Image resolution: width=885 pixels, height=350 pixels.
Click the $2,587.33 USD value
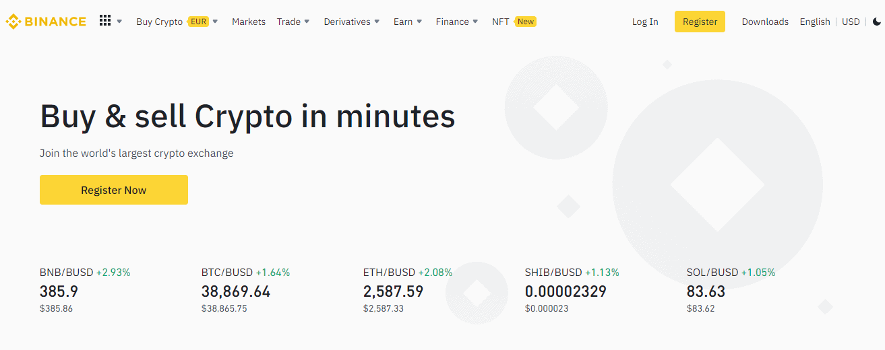(x=382, y=309)
